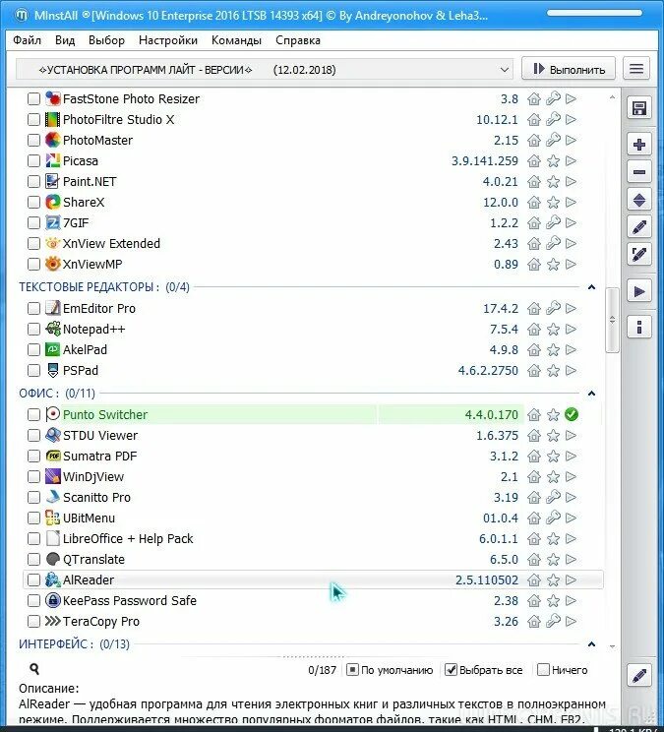Tick the Picasa checkbox

33,161
